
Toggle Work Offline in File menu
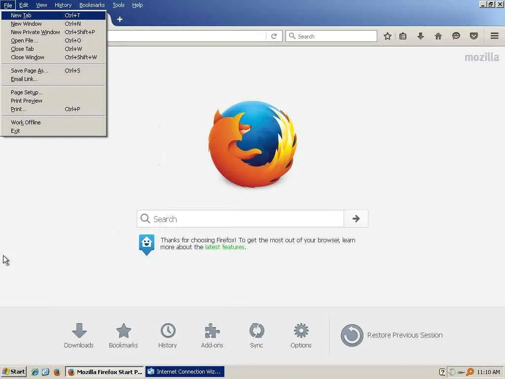pos(53,122)
